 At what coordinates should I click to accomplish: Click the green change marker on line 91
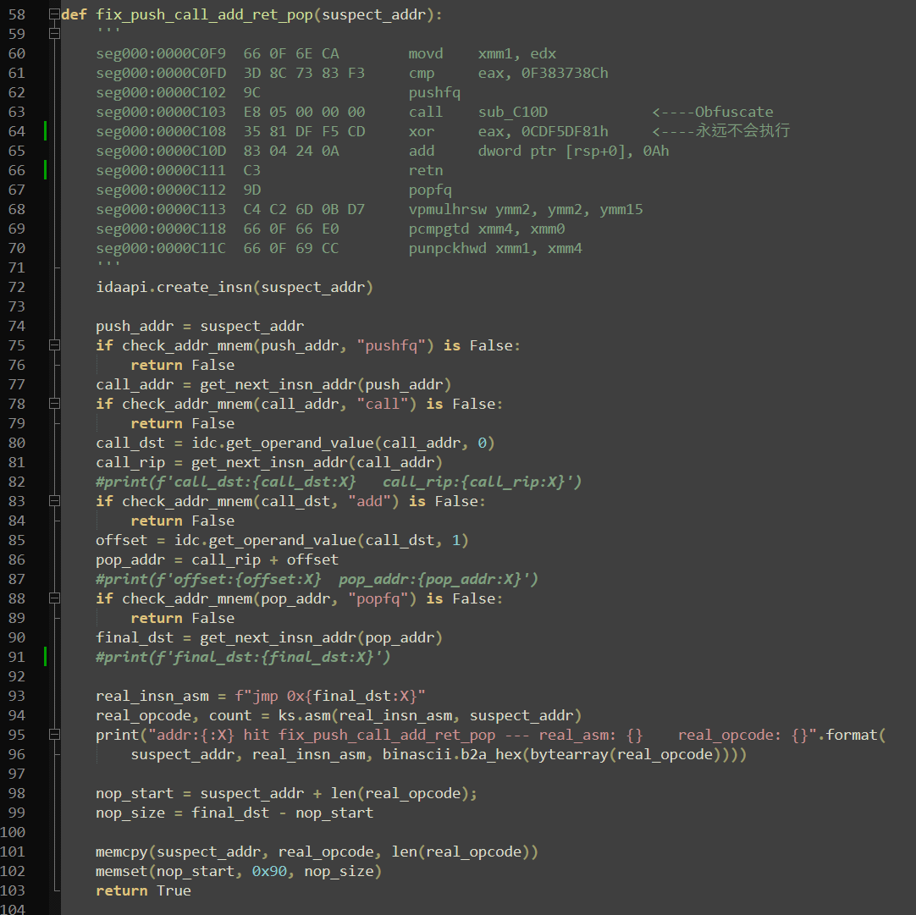point(45,657)
